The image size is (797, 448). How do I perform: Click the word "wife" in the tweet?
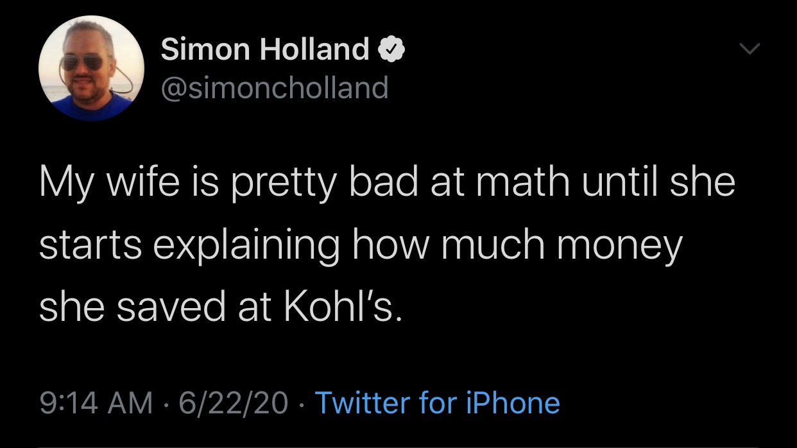[144, 181]
